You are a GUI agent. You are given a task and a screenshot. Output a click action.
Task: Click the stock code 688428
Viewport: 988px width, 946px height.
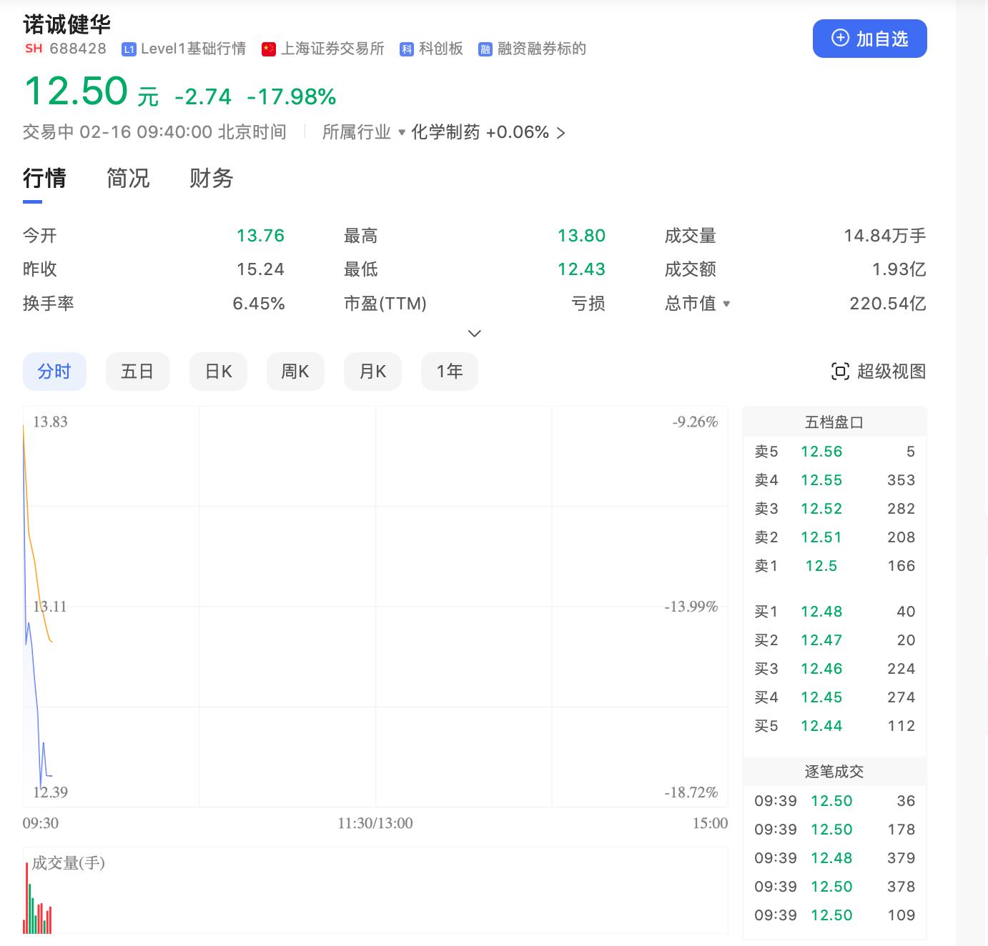point(78,49)
